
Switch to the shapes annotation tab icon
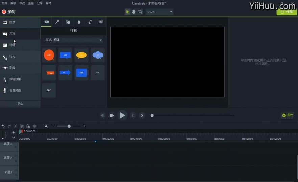68,22
